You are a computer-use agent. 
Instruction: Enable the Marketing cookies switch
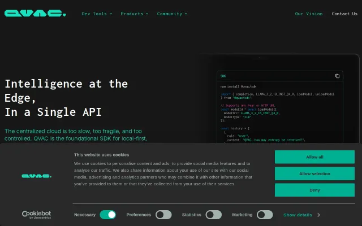click(265, 215)
